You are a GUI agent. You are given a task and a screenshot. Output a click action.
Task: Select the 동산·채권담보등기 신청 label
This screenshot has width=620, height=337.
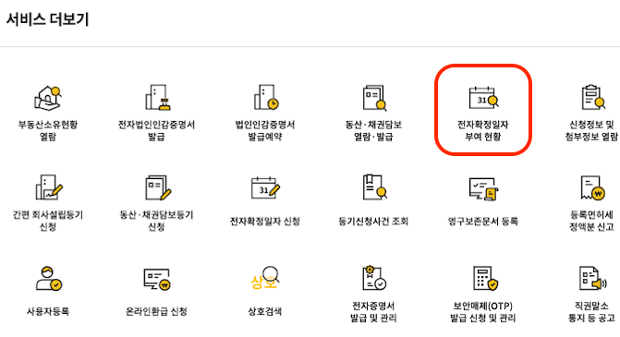(156, 221)
